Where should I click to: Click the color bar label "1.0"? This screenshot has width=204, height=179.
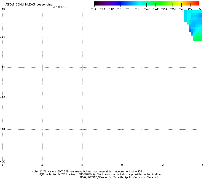click(199, 9)
